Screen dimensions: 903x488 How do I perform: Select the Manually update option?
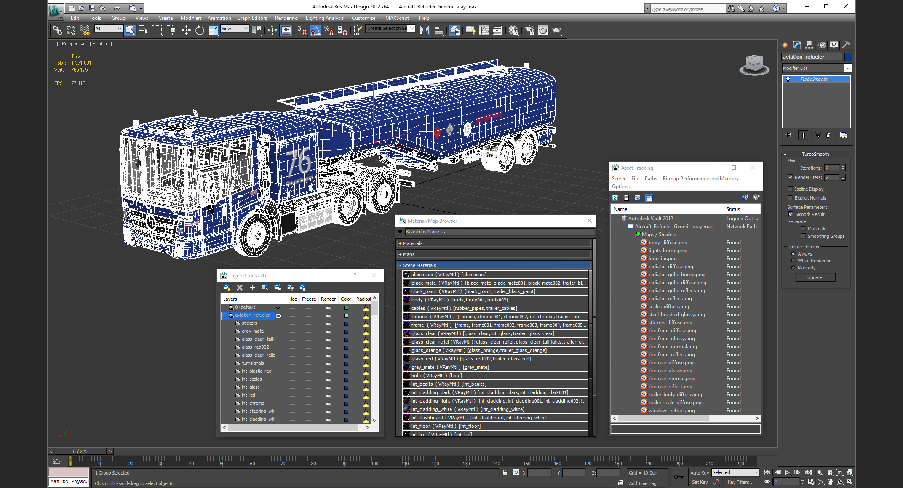[x=793, y=268]
